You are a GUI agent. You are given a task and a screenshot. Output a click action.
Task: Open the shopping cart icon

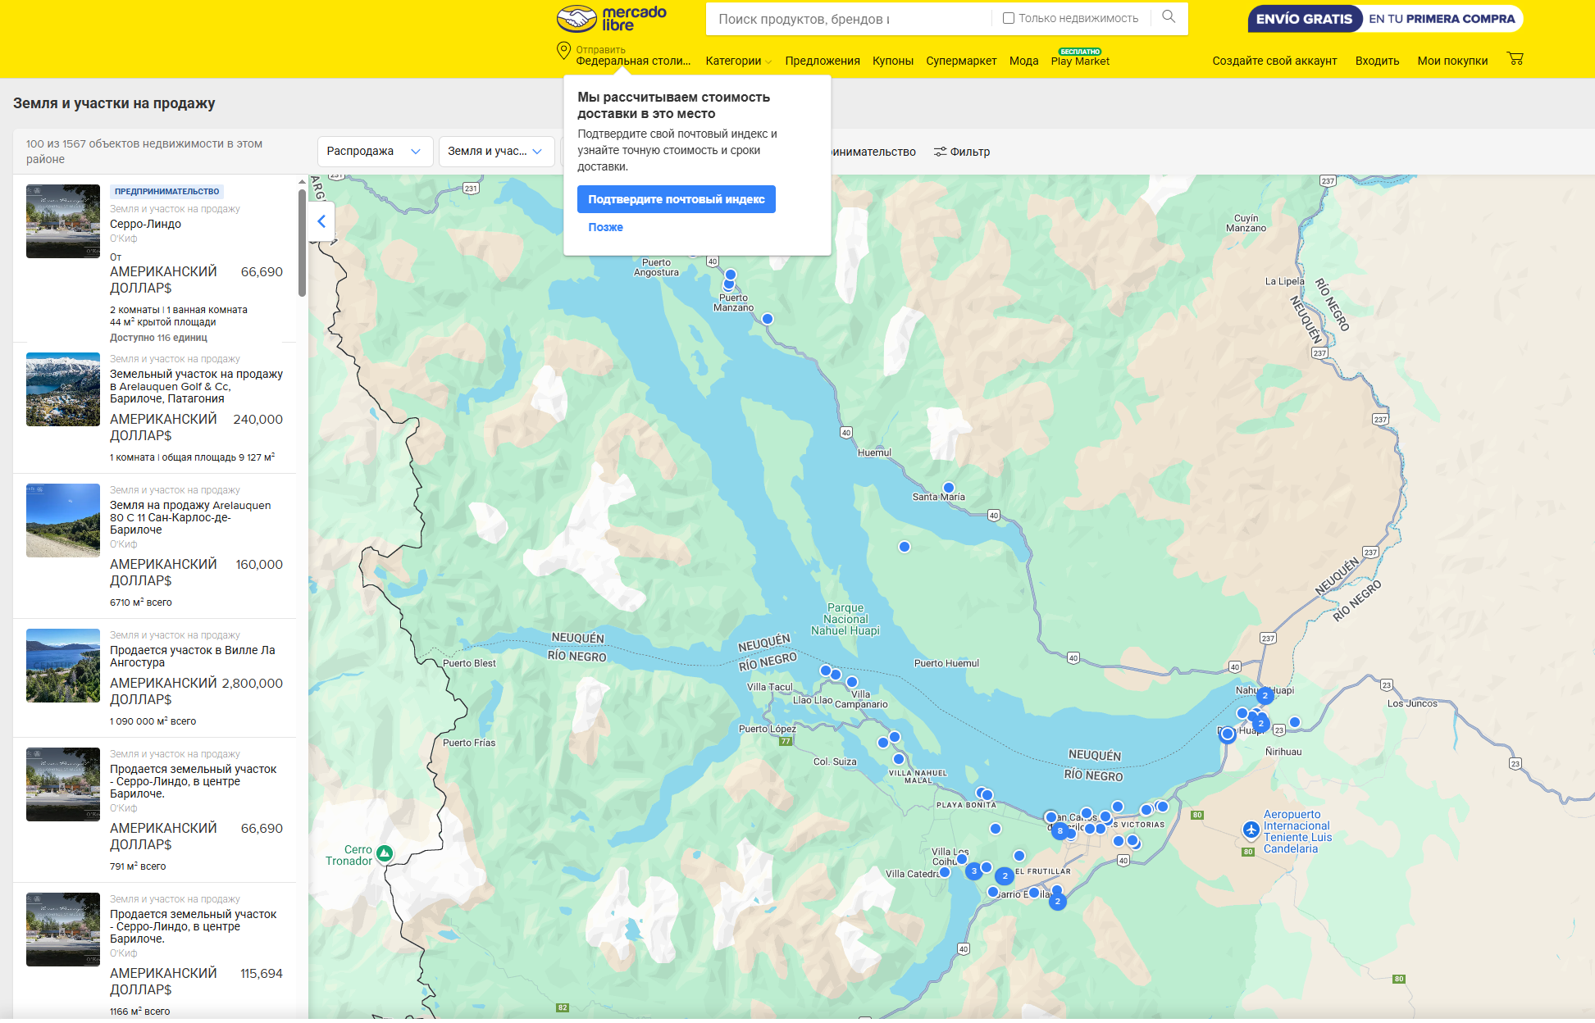[1515, 59]
